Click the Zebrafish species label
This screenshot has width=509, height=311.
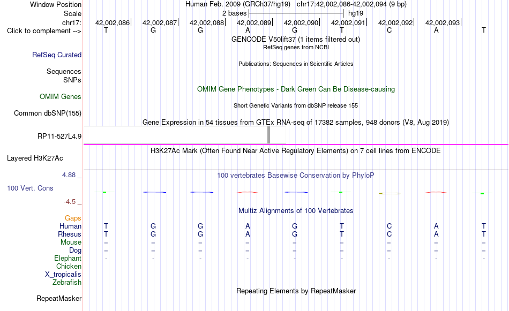(66, 283)
